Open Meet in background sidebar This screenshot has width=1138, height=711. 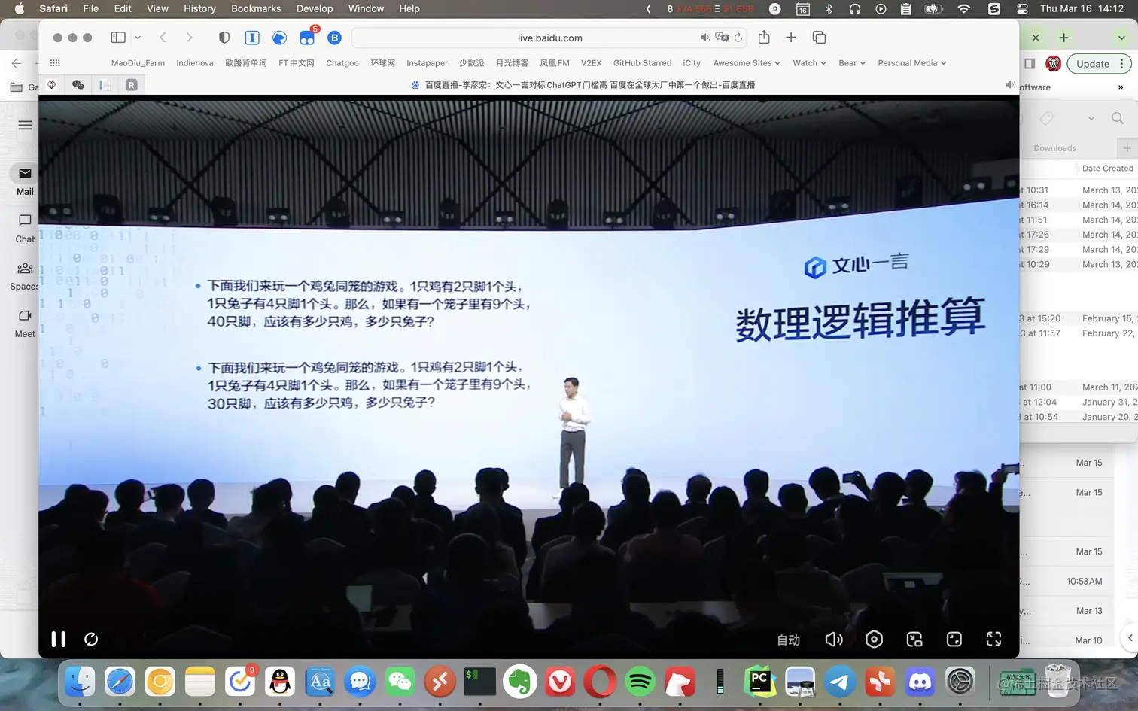click(x=25, y=324)
